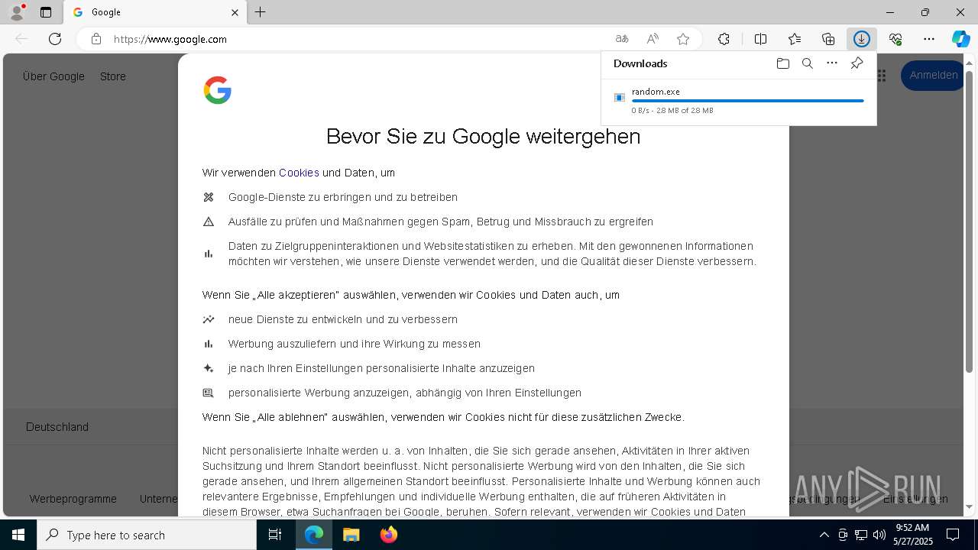
Task: Open the network tray icon
Action: [x=861, y=535]
